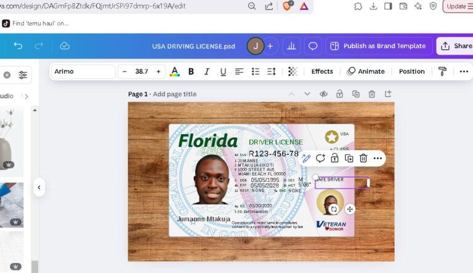Clear the search with the X icon
The width and height of the screenshot is (473, 273).
click(x=7, y=75)
